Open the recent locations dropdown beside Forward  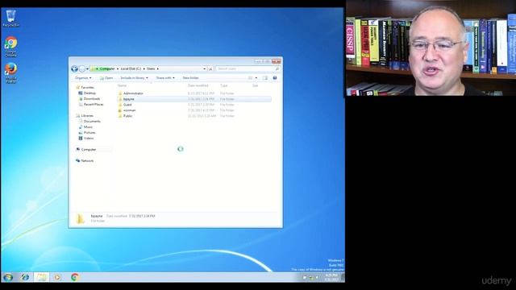(x=87, y=69)
